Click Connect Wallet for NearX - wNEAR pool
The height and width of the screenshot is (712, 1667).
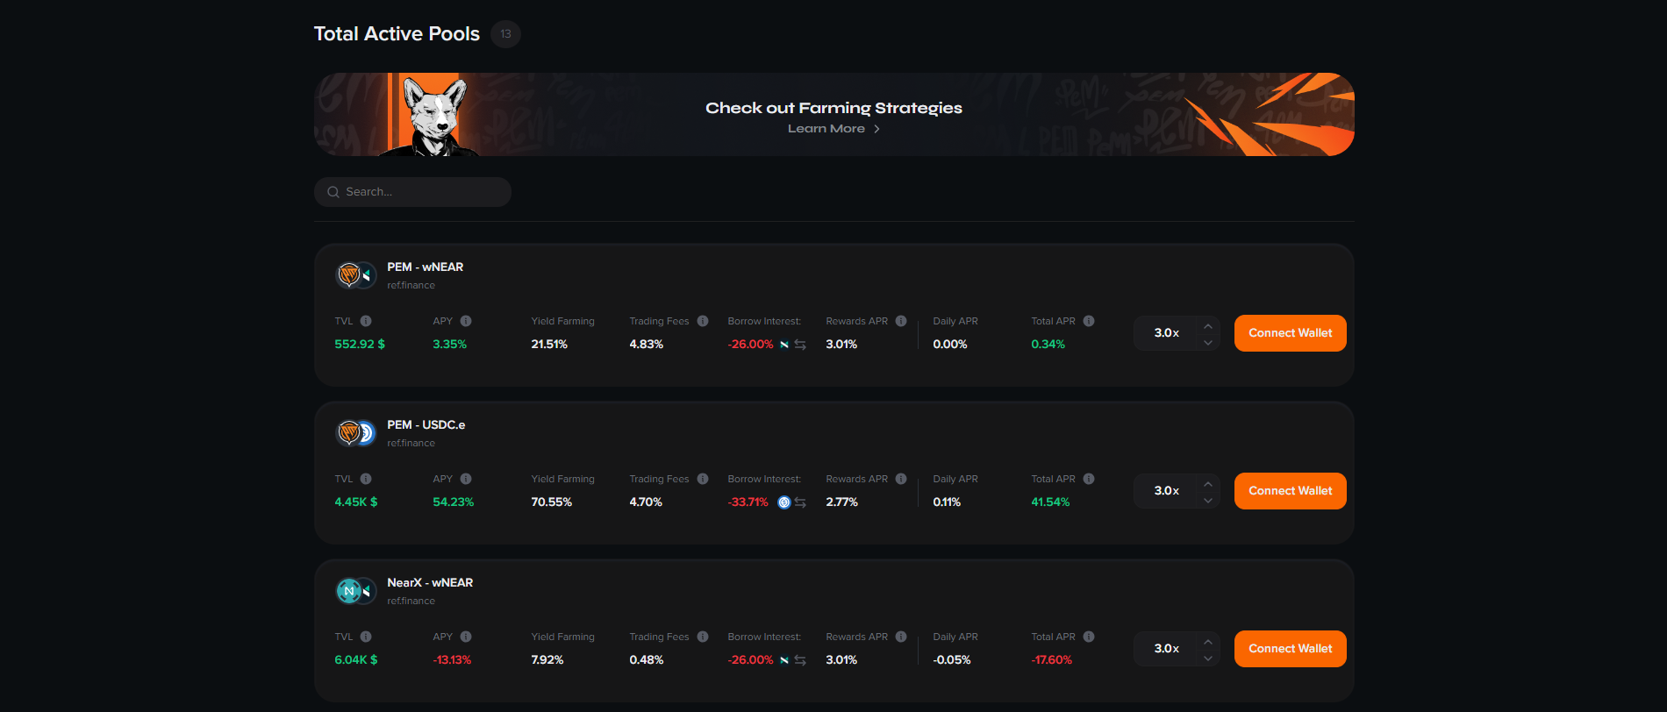click(1290, 649)
